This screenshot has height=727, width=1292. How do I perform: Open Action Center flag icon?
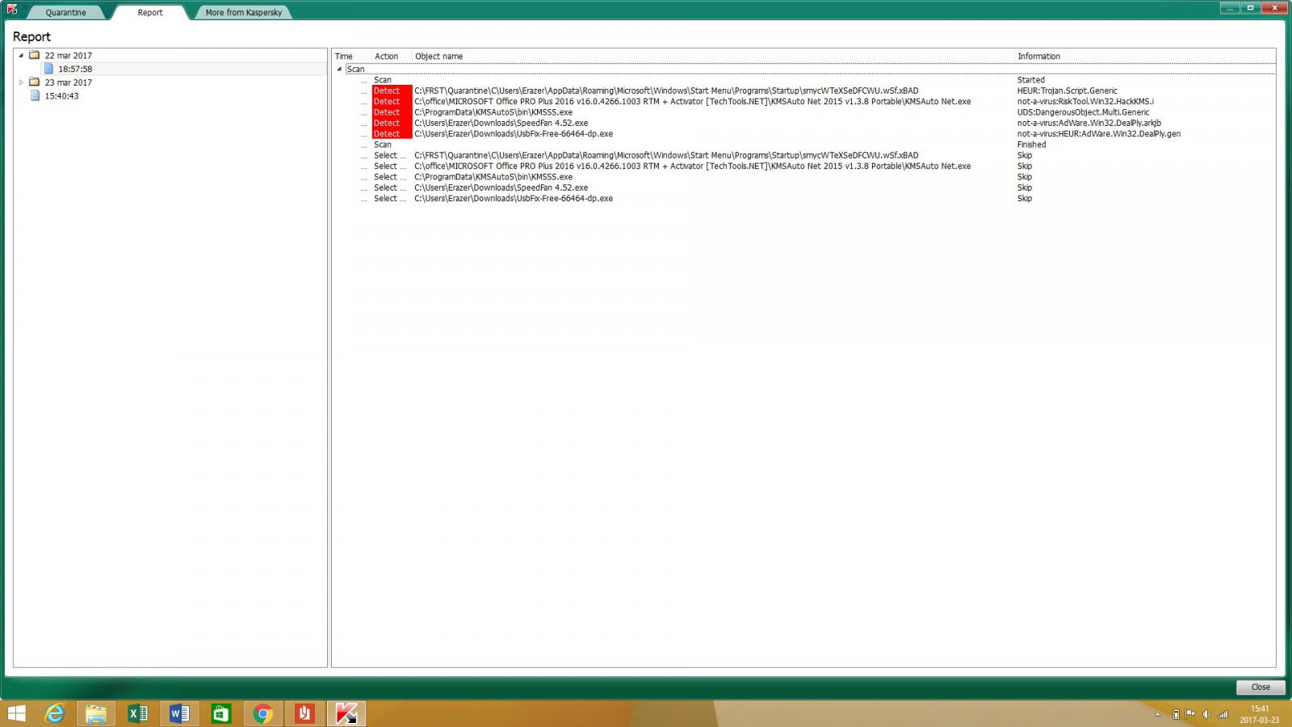coord(1190,714)
